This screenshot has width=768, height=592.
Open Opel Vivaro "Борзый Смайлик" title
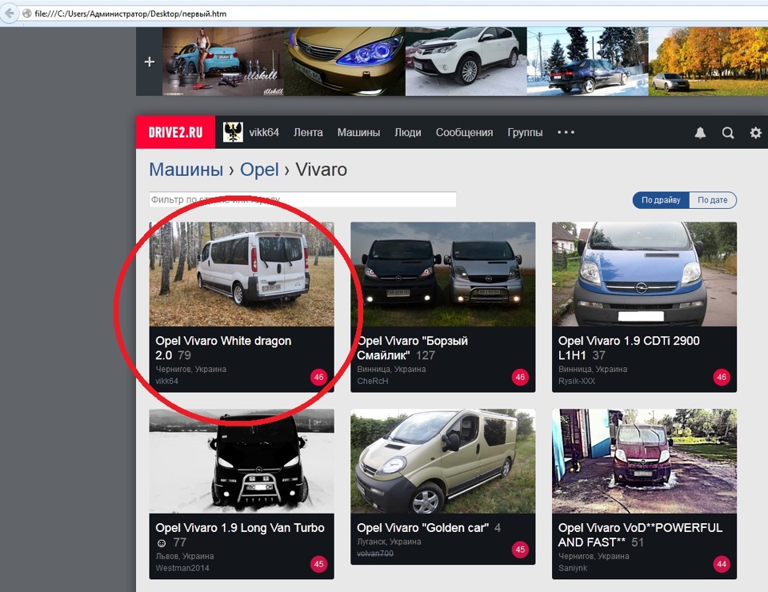413,348
